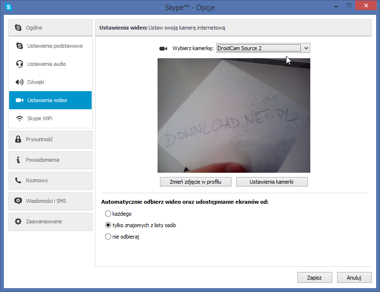The image size is (380, 292).
Task: Click the webcam preview image
Action: (x=234, y=115)
